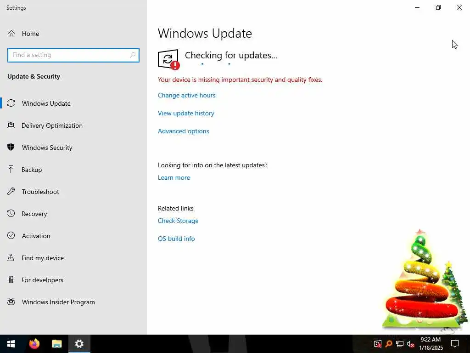The height and width of the screenshot is (353, 470).
Task: Open View update history
Action: click(x=186, y=113)
